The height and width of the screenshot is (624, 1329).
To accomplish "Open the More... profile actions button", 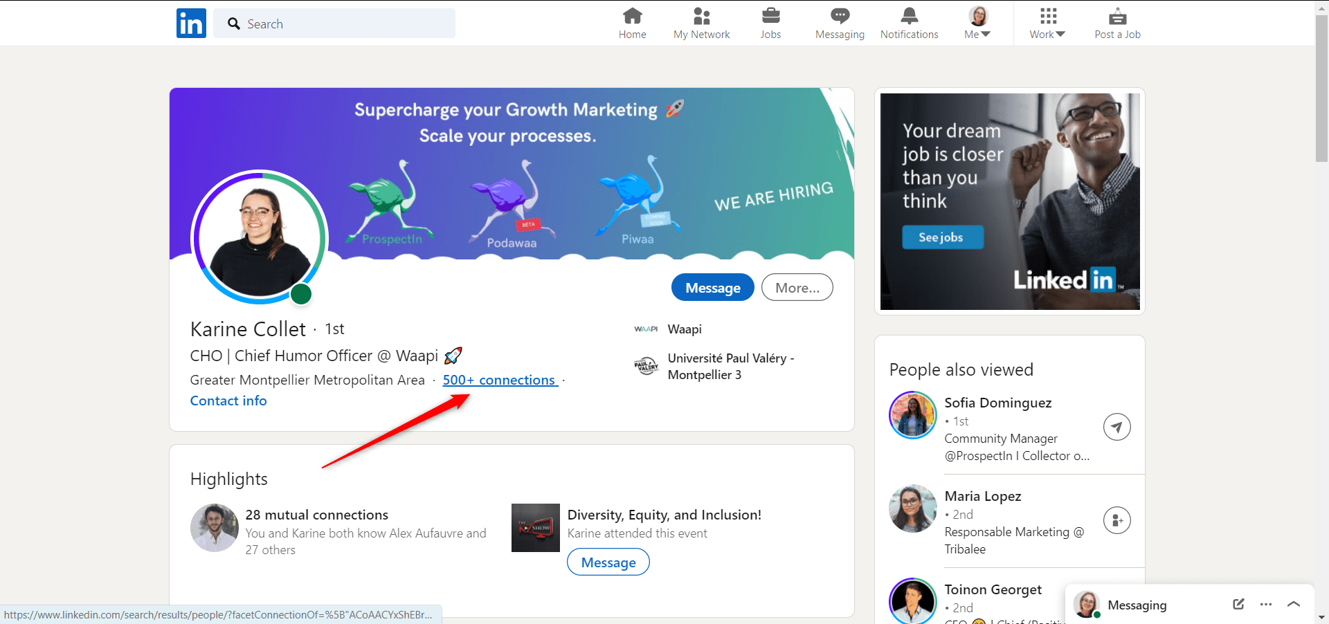I will click(x=797, y=288).
